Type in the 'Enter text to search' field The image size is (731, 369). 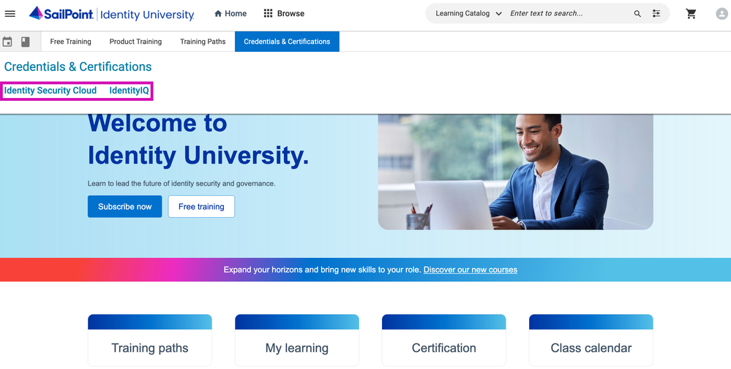(x=567, y=14)
